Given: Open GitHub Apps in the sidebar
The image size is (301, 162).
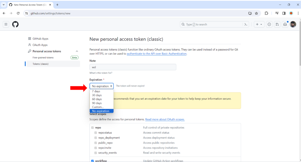Looking at the screenshot, I should (x=40, y=38).
